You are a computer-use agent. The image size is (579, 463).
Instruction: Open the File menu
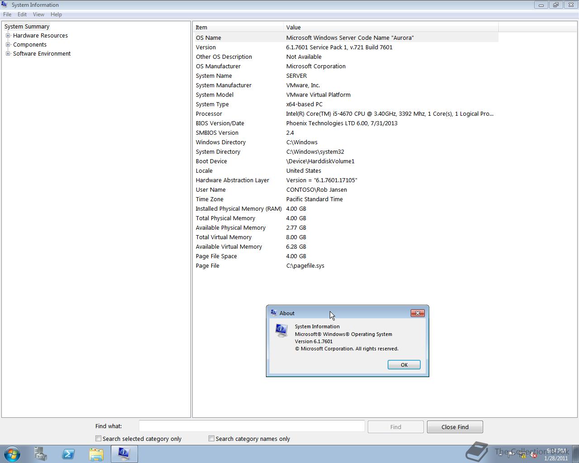(x=7, y=14)
